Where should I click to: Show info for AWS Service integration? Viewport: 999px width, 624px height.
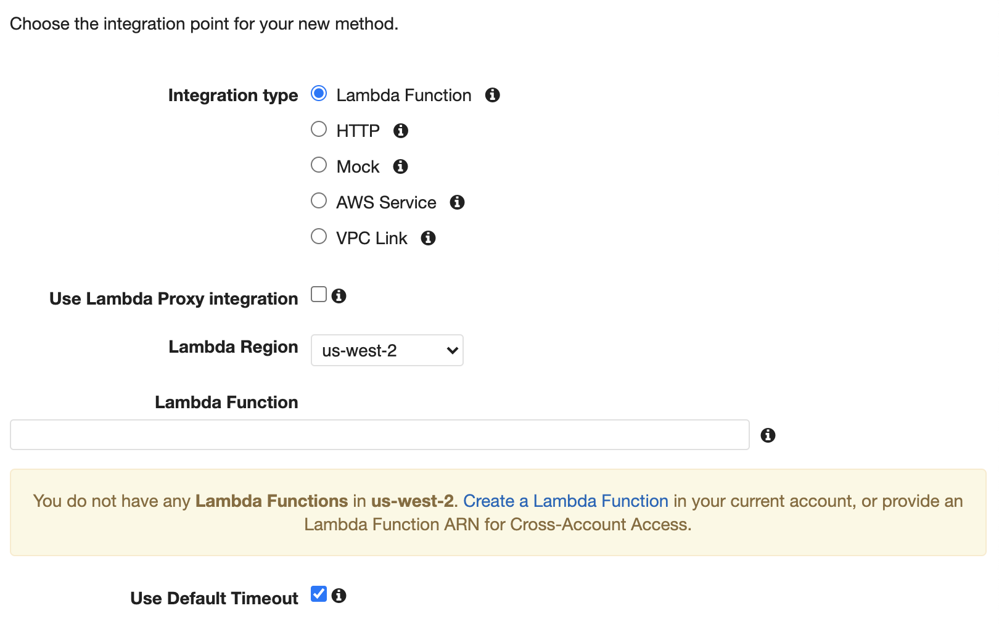coord(457,202)
